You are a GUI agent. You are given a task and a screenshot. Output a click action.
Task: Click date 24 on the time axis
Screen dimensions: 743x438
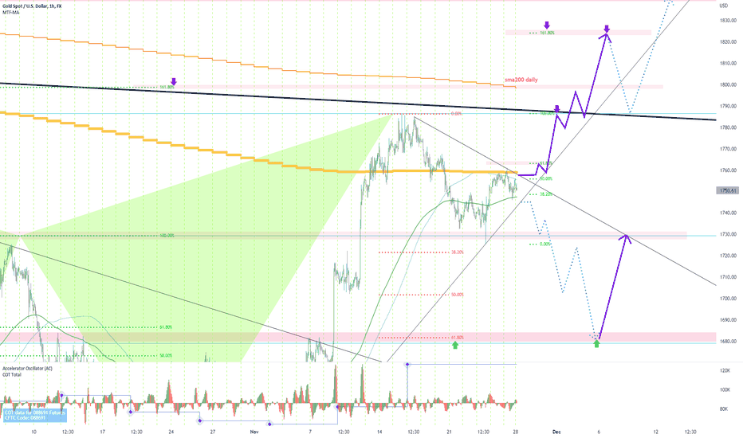click(x=171, y=432)
